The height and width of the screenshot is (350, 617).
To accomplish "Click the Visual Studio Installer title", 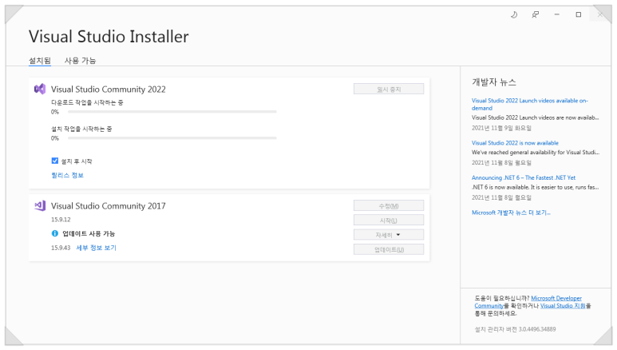I will (x=109, y=37).
